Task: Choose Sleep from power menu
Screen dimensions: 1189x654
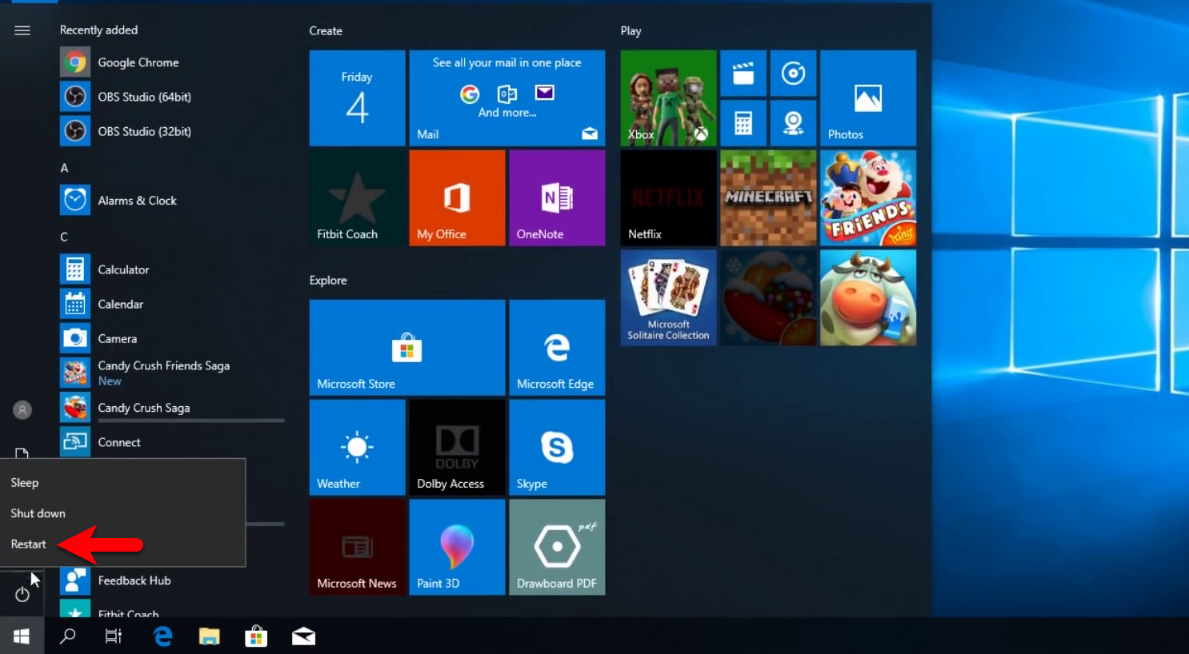Action: click(x=122, y=483)
